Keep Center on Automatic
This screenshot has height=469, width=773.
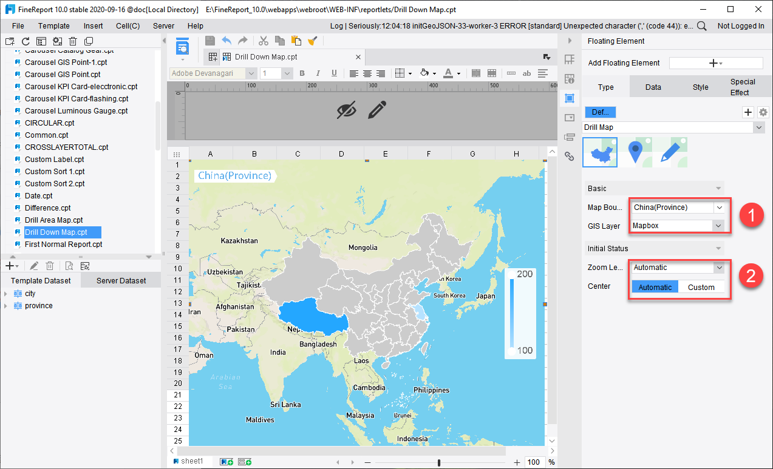655,286
